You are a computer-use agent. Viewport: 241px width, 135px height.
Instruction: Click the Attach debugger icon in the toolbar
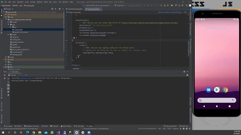165,5
